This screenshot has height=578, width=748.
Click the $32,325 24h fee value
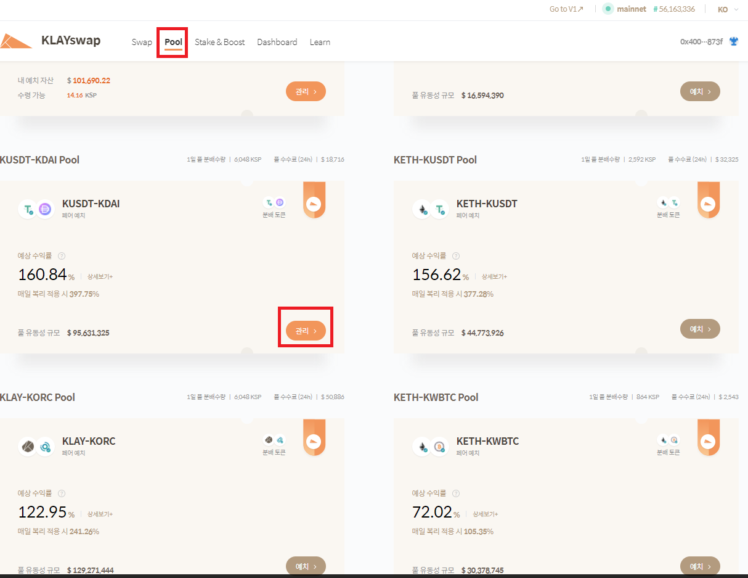(x=727, y=160)
